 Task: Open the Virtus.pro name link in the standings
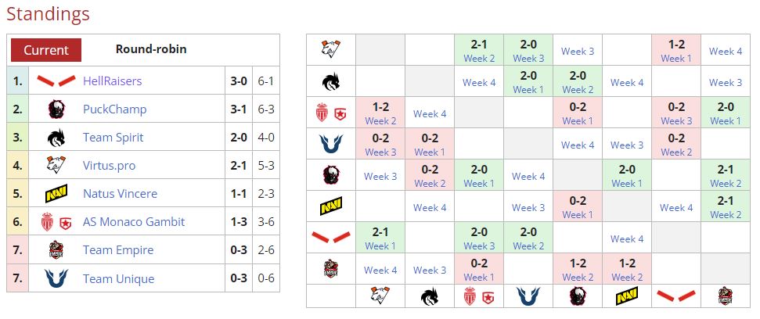coord(112,166)
